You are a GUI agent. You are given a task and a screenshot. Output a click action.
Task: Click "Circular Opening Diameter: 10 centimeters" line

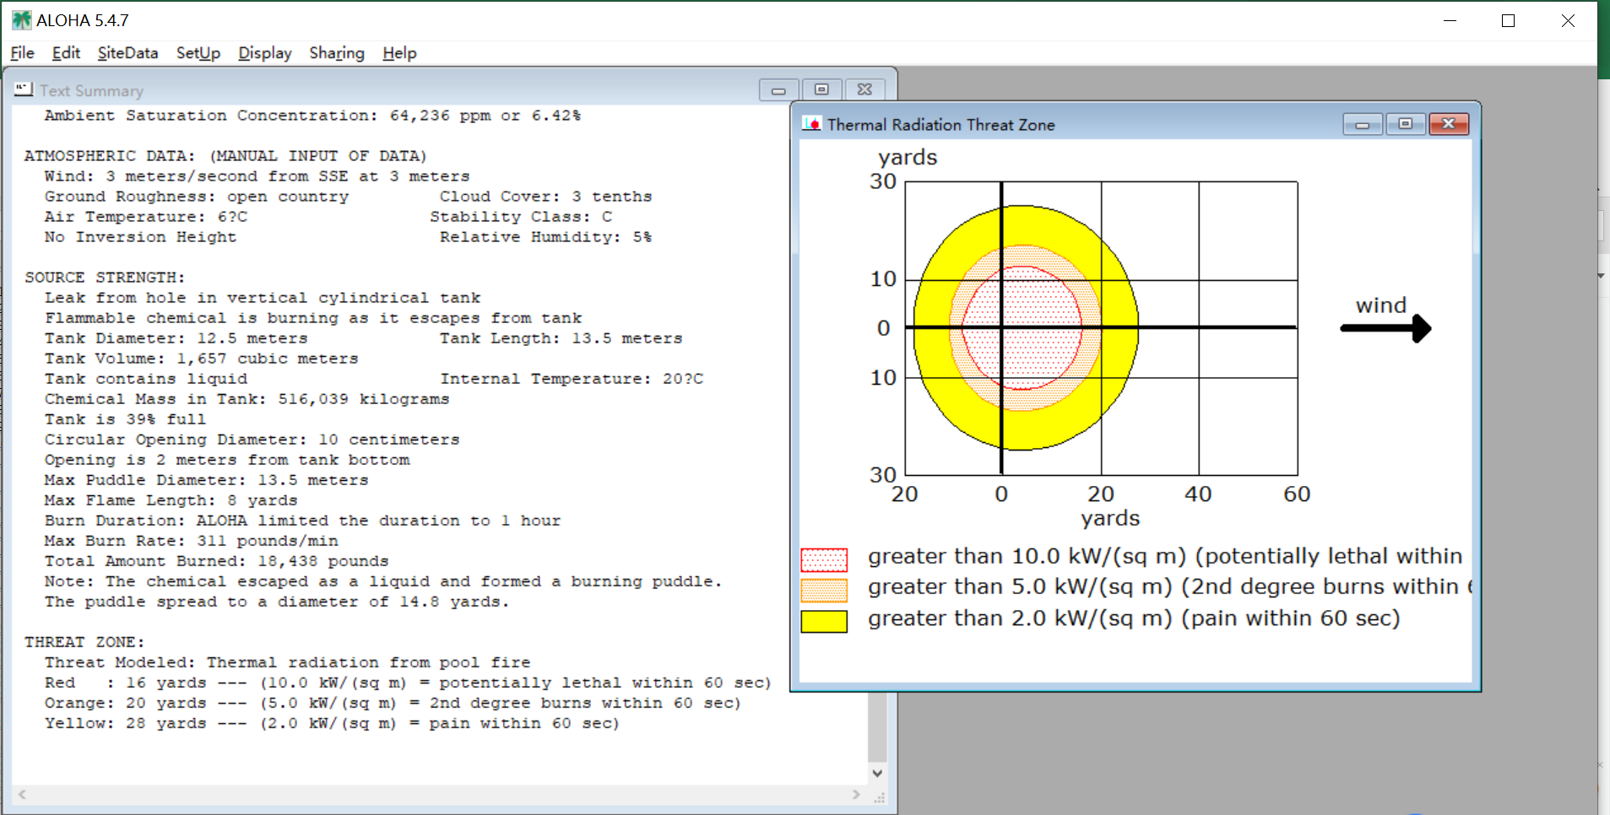point(252,440)
